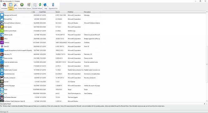
Task: Open the Options dialog
Action: (29, 6)
